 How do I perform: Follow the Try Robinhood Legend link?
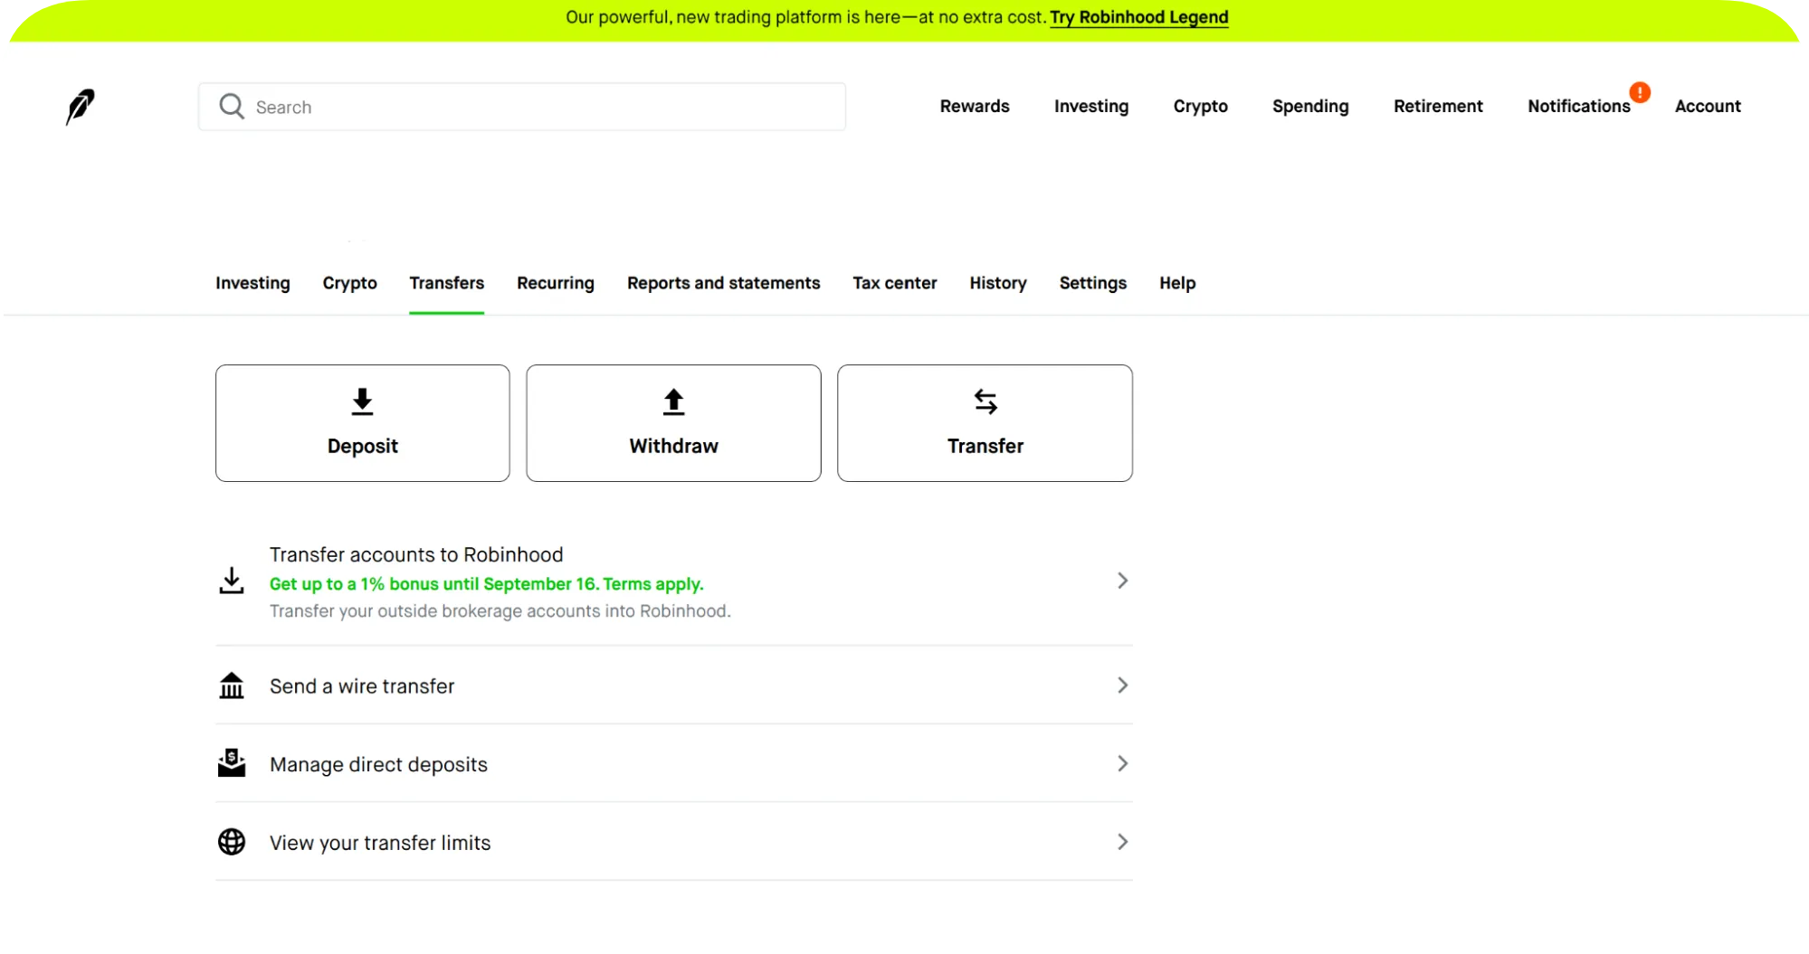coord(1138,17)
